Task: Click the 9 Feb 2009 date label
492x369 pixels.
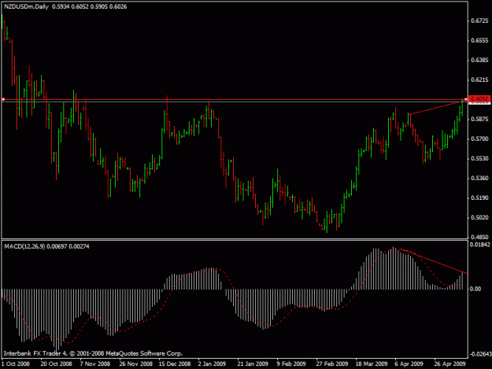Action: 290,363
